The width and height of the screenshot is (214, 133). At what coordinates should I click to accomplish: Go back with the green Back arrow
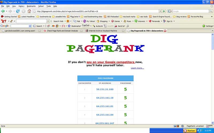coord(3,11)
